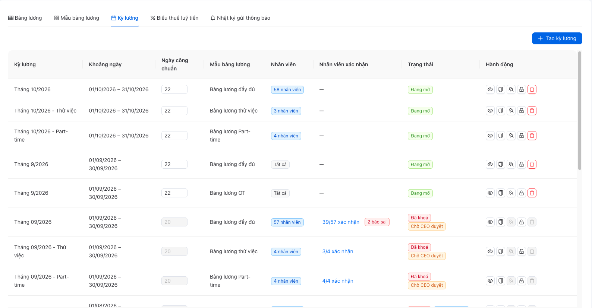Switch to the Bảng lương tab

(25, 18)
